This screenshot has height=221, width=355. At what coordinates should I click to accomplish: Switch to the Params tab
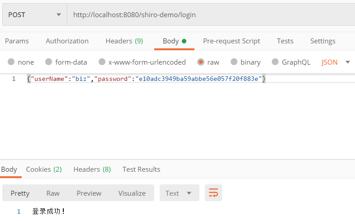pyautogui.click(x=17, y=41)
